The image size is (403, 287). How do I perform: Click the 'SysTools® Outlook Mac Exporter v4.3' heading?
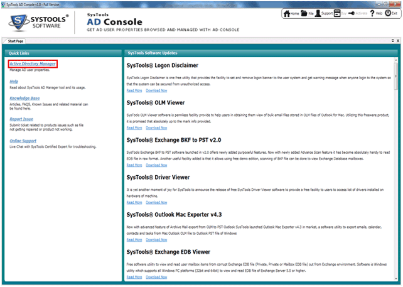pyautogui.click(x=174, y=215)
